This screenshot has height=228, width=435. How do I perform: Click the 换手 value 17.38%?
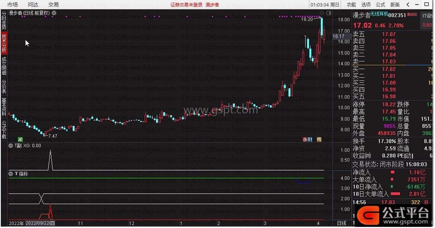(387, 141)
